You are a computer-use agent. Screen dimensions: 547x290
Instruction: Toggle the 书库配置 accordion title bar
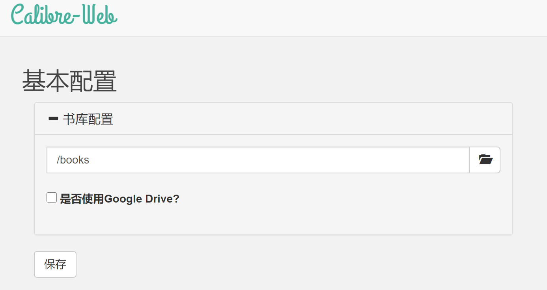(x=273, y=119)
